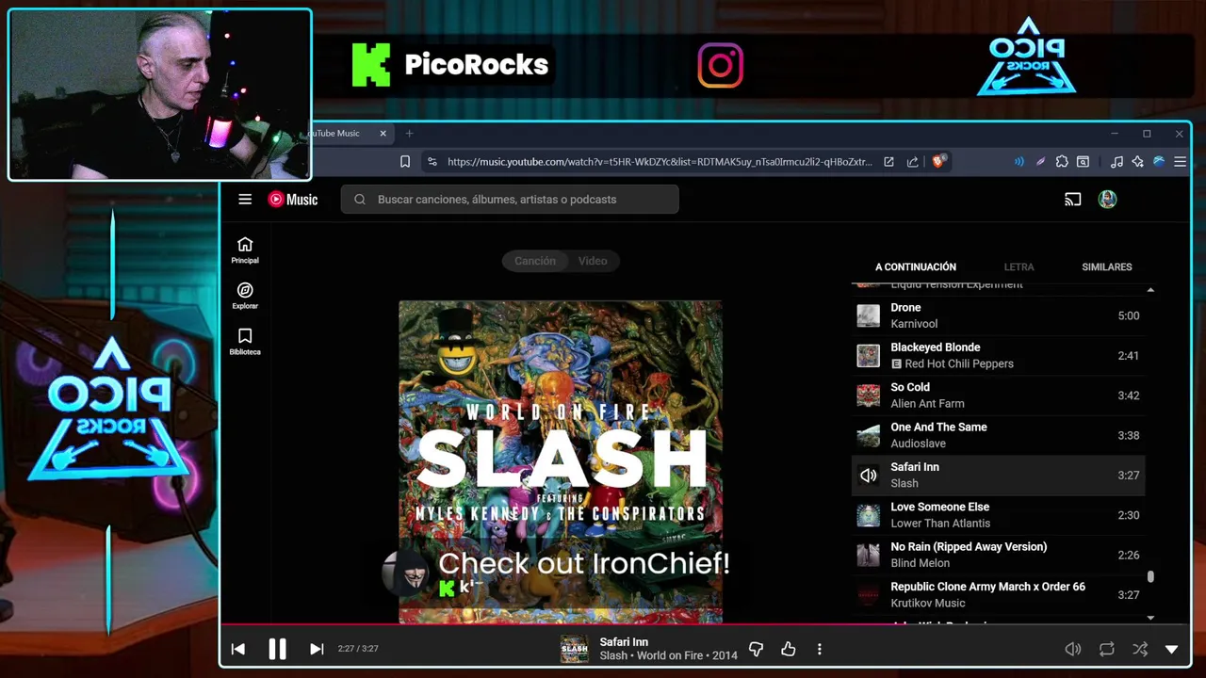Open the YouTube Music hamburger guide menu
Image resolution: width=1206 pixels, height=678 pixels.
tap(245, 199)
